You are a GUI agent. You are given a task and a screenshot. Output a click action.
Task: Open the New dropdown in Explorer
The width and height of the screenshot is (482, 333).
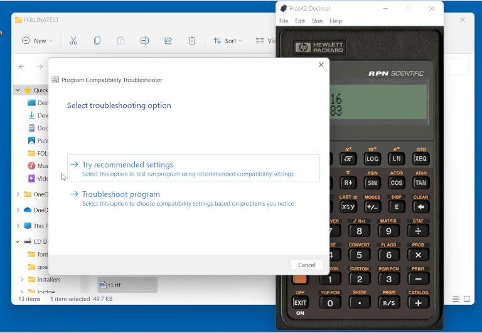37,41
